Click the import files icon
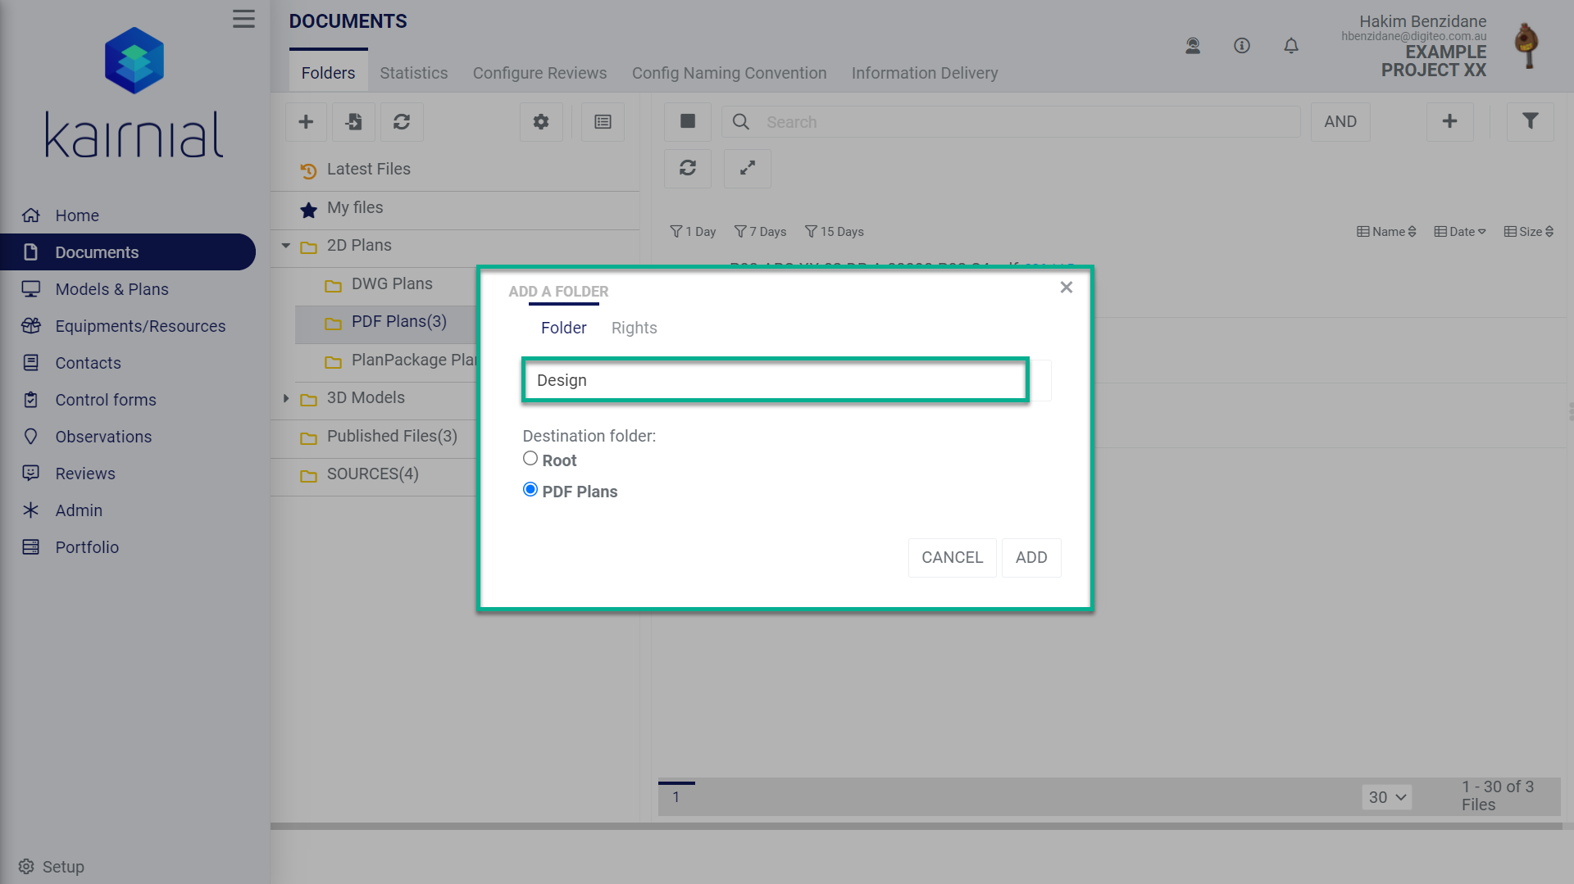 [x=353, y=121]
